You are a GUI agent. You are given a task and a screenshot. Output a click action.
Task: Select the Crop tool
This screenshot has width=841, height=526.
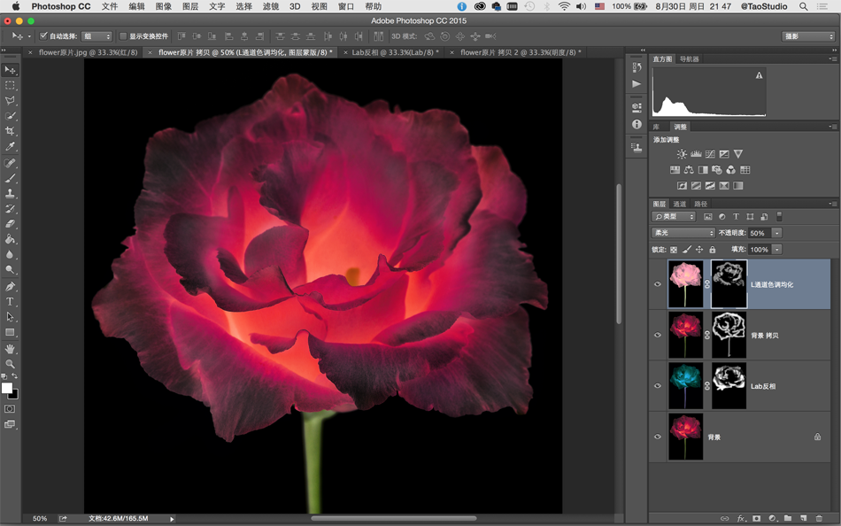[x=11, y=131]
